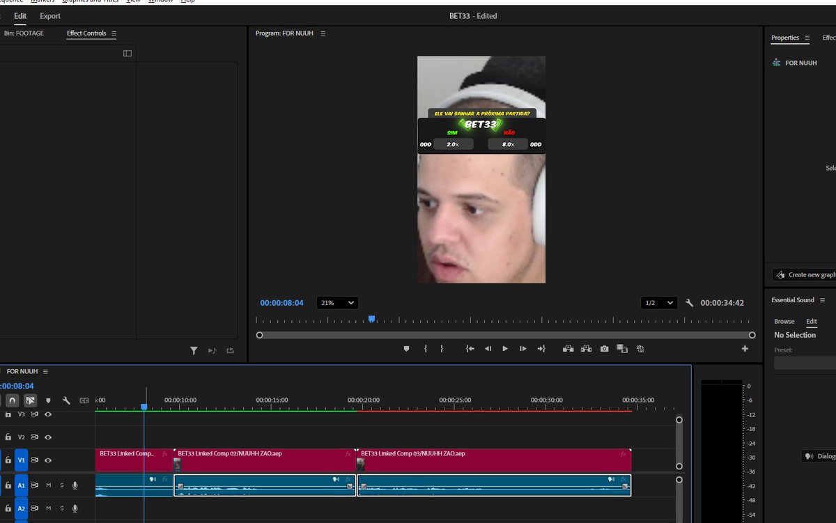The height and width of the screenshot is (523, 836).
Task: Filter Effect Controls properties funnel icon
Action: [194, 351]
